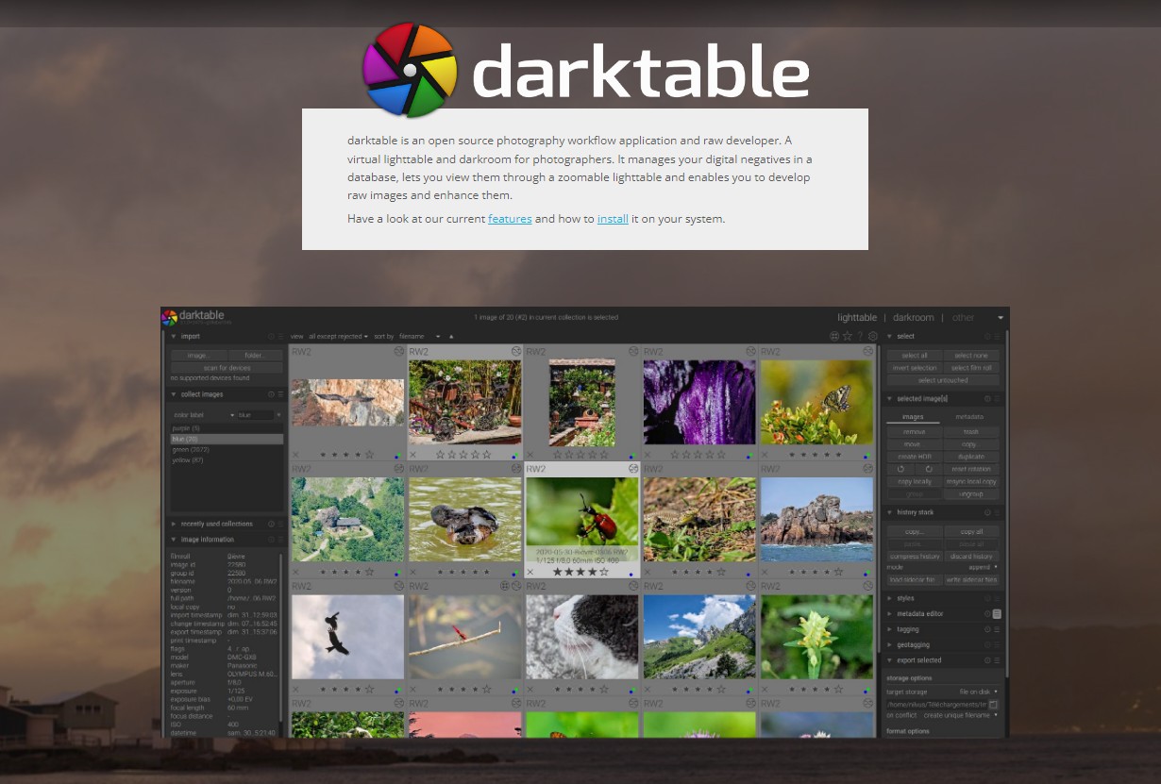Open highlighted presets icon of metadata editor

(997, 613)
